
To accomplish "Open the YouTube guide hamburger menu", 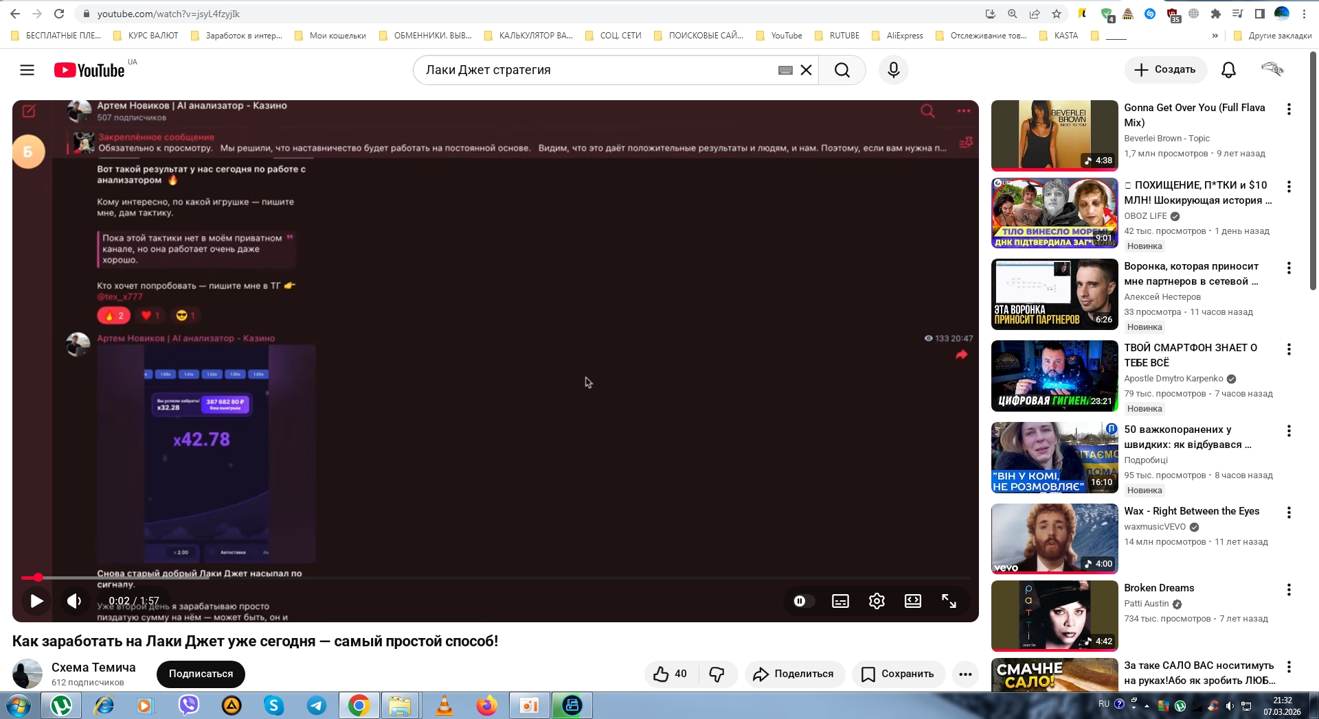I will pos(27,70).
